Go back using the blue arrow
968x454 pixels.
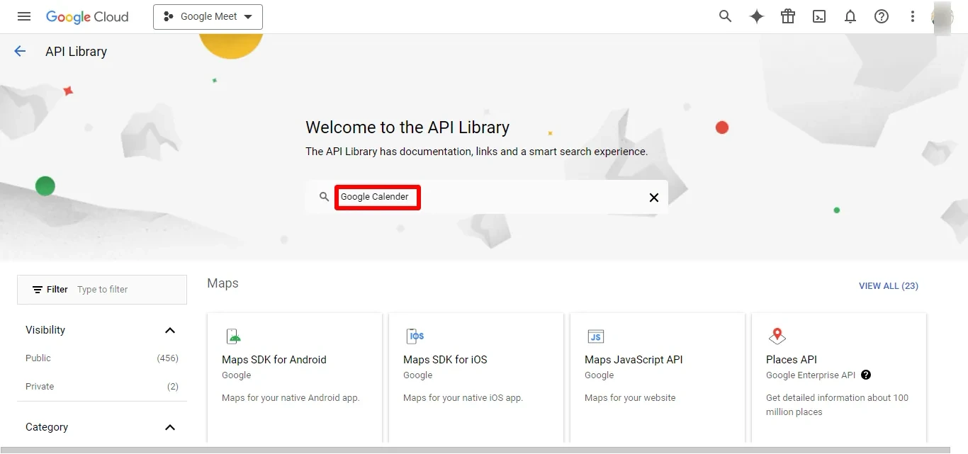tap(20, 51)
